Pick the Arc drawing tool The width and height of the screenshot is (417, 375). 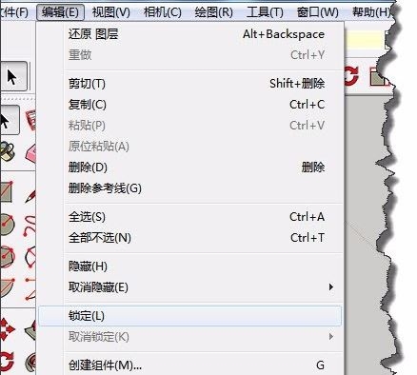[x=30, y=256]
